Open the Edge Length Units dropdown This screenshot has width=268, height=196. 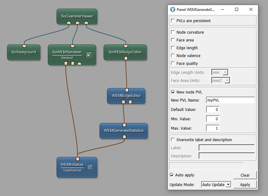220,73
